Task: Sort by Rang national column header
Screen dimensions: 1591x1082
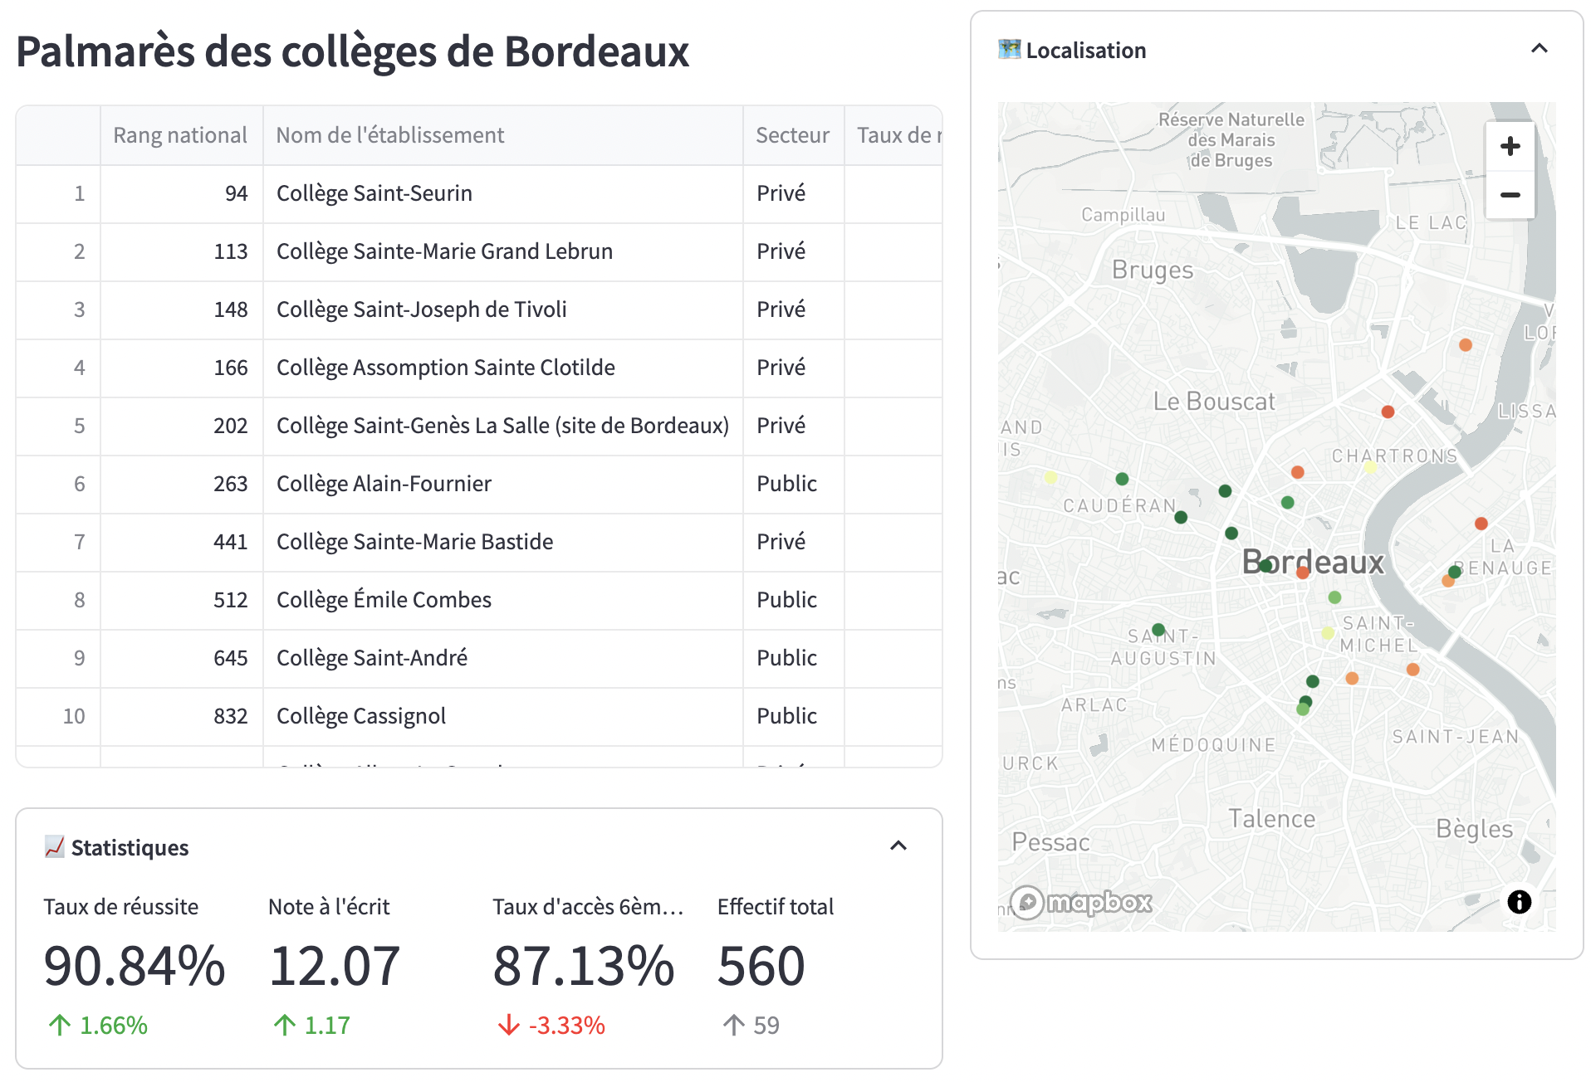Action: tap(181, 135)
